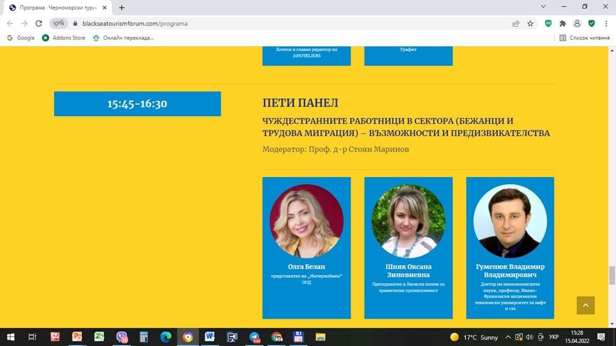The height and width of the screenshot is (346, 616).
Task: Open the browser three-dot menu
Action: click(606, 24)
